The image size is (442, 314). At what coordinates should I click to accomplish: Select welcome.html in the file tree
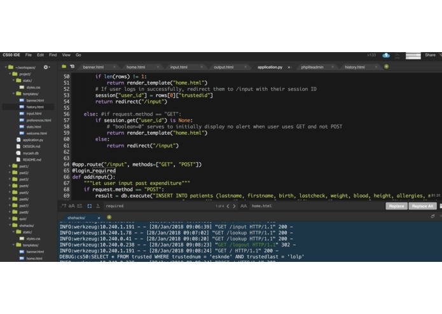coord(37,133)
